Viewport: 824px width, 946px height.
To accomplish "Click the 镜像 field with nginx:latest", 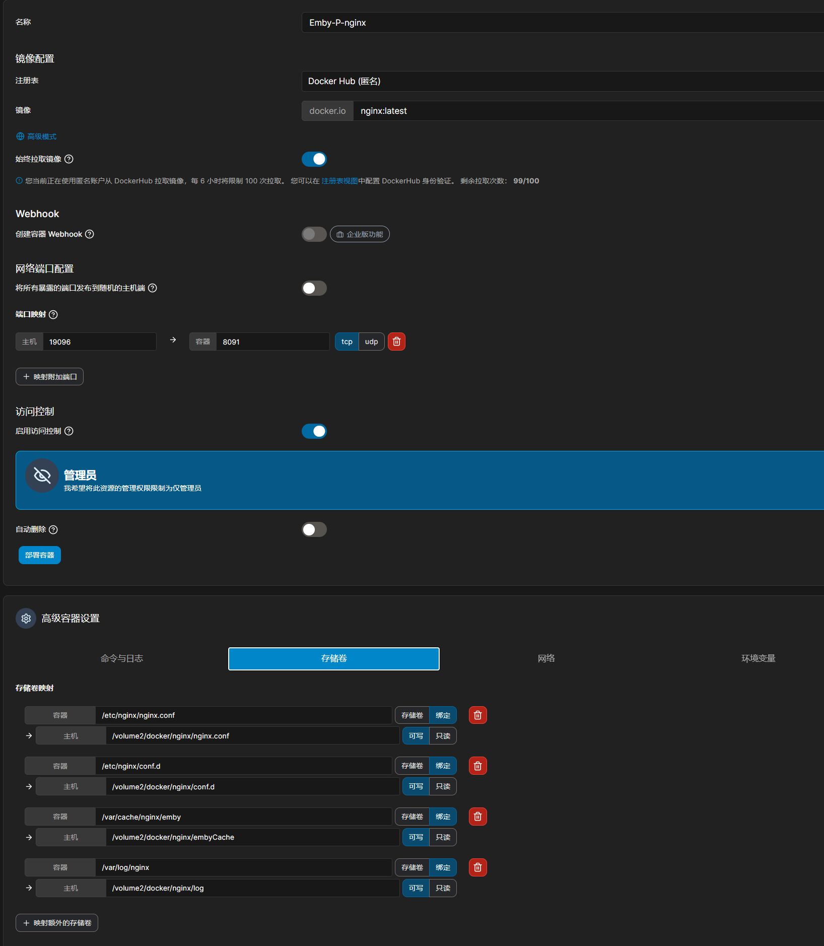I will [x=588, y=111].
